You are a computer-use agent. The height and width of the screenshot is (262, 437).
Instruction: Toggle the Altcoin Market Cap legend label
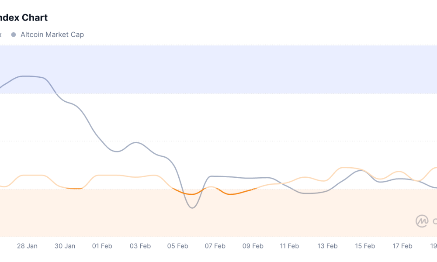52,34
